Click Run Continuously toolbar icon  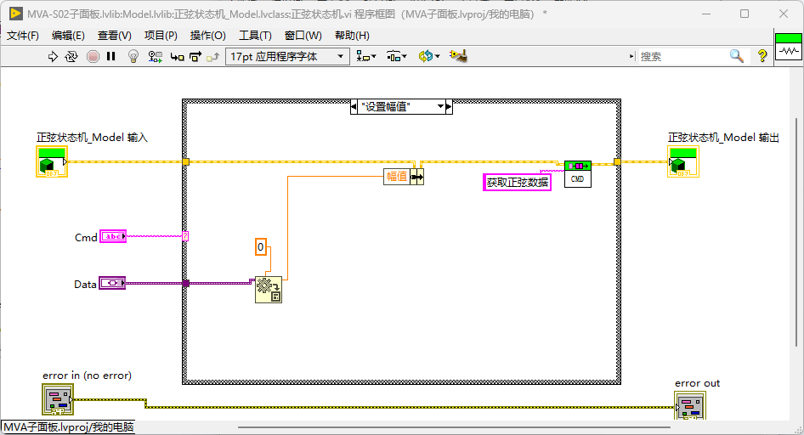(x=71, y=56)
